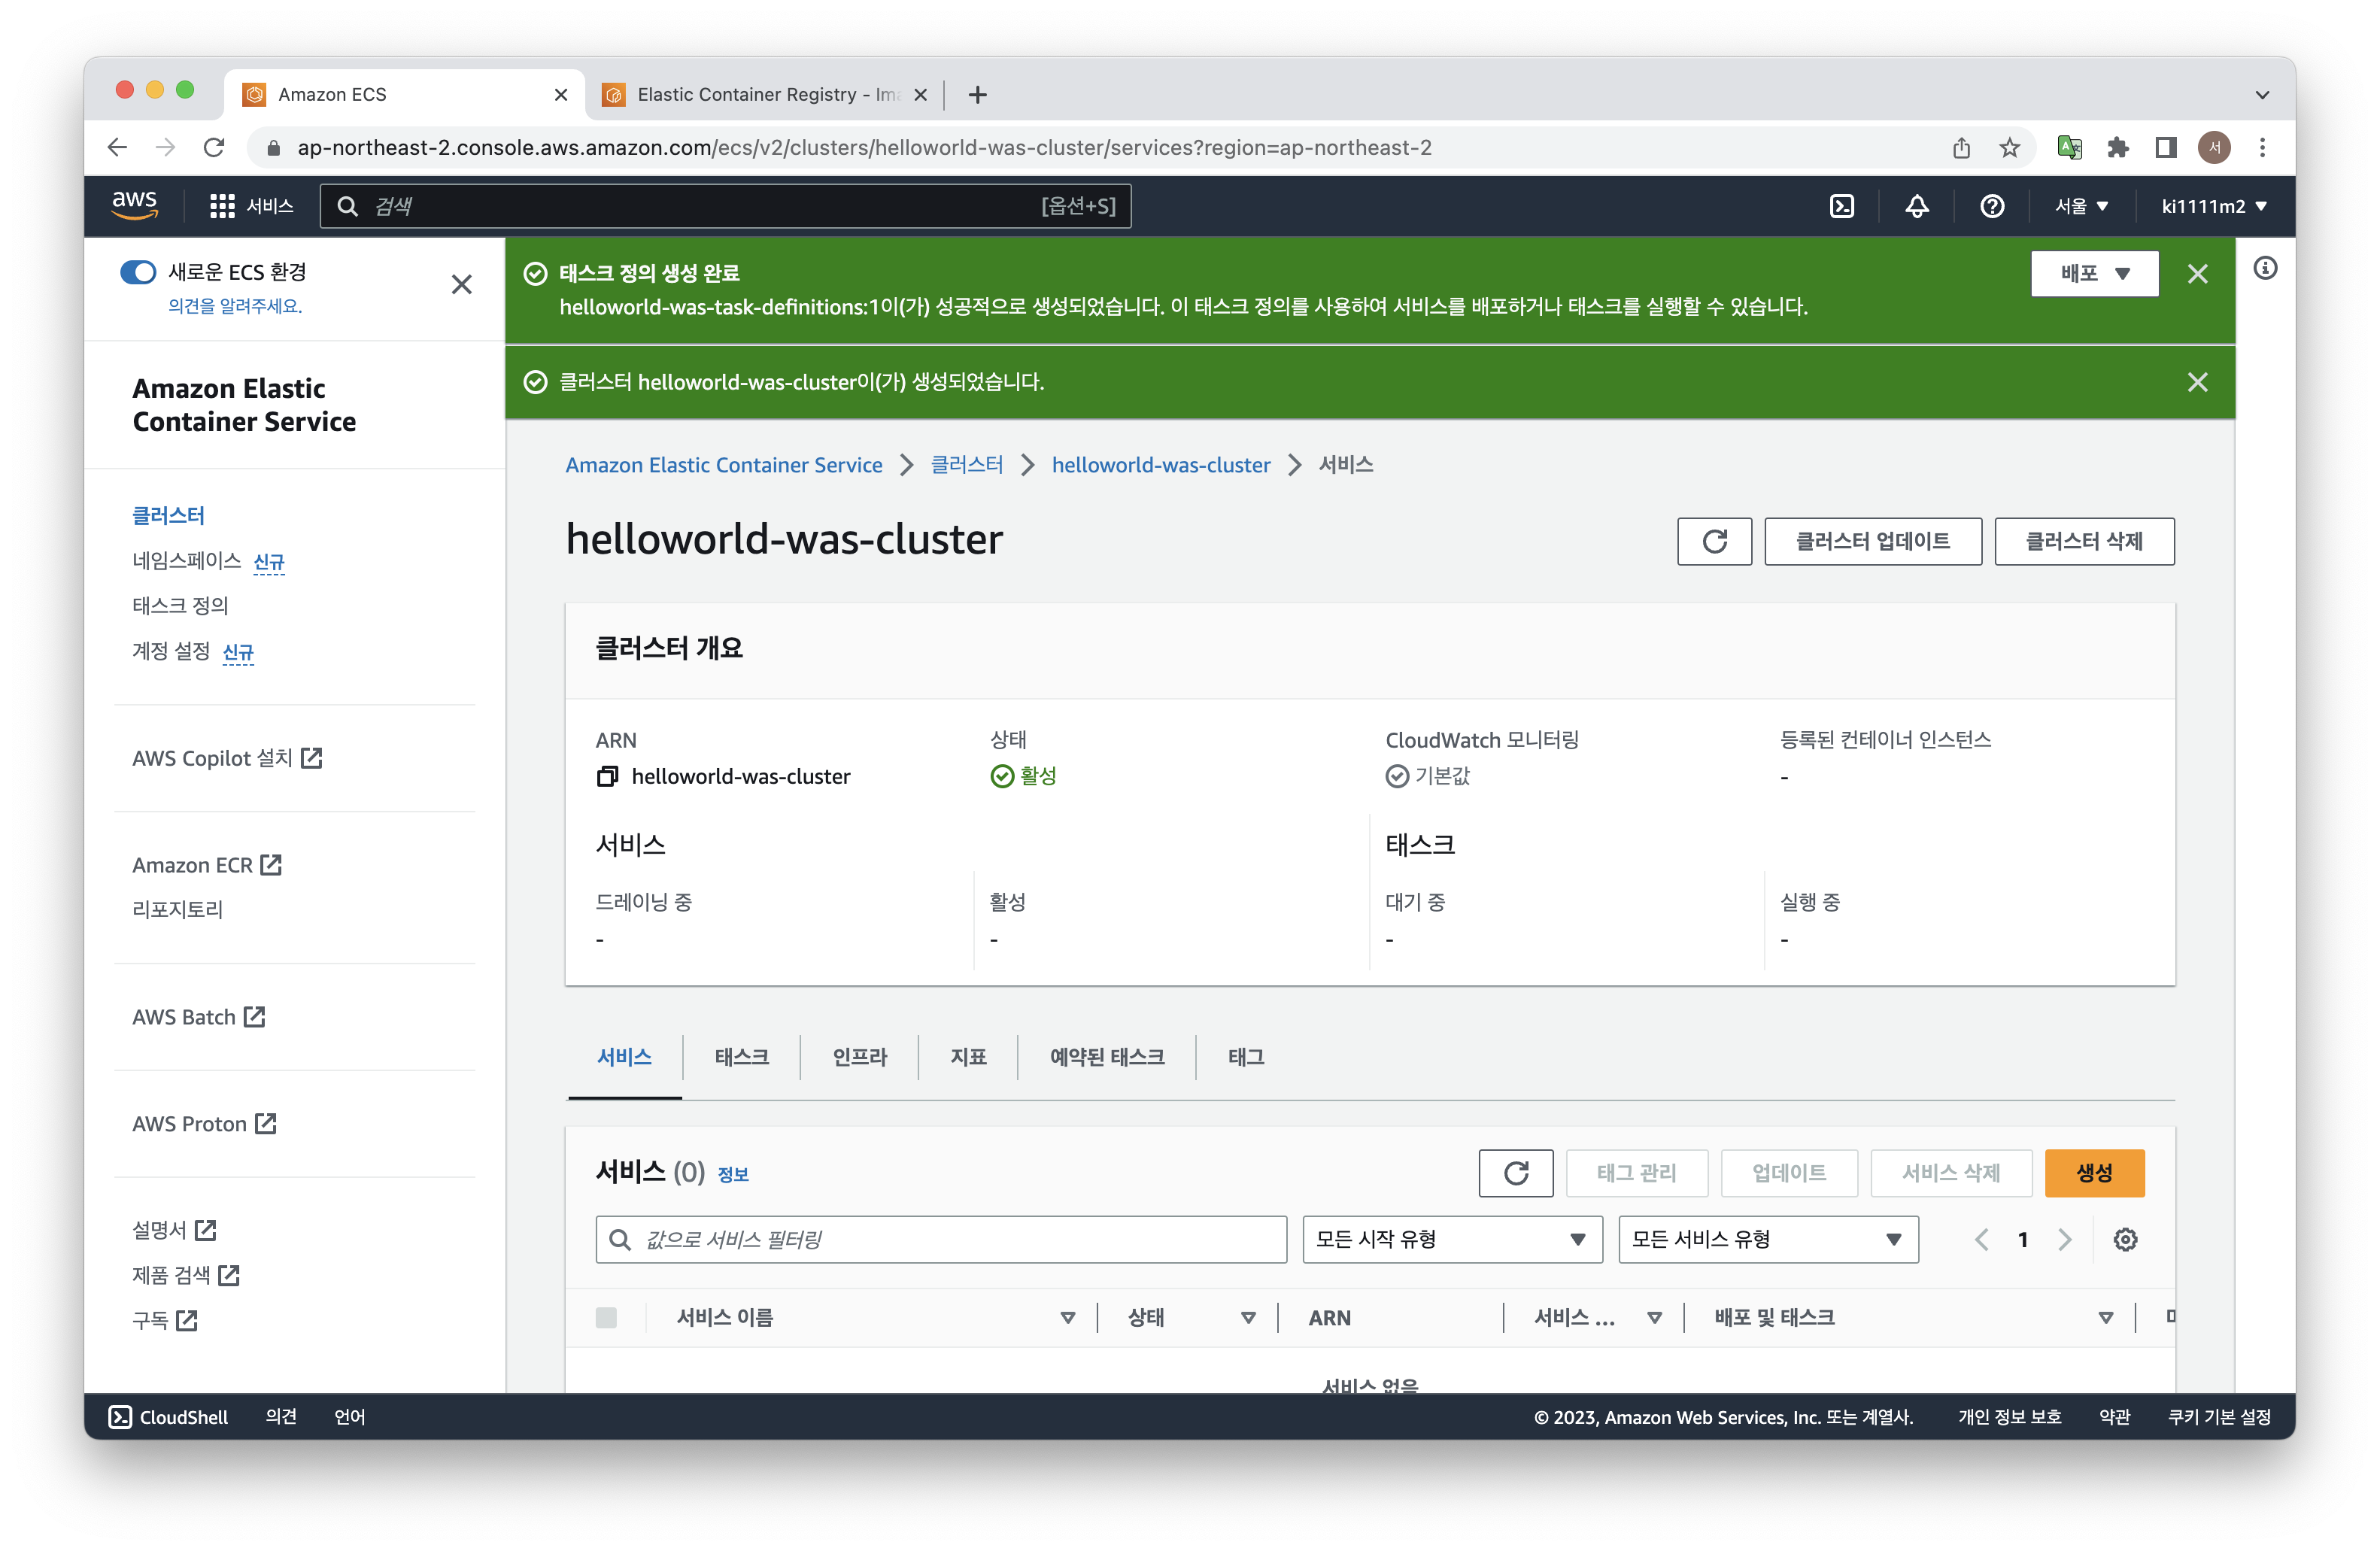
Task: Open table preferences gear icon
Action: coord(2125,1240)
